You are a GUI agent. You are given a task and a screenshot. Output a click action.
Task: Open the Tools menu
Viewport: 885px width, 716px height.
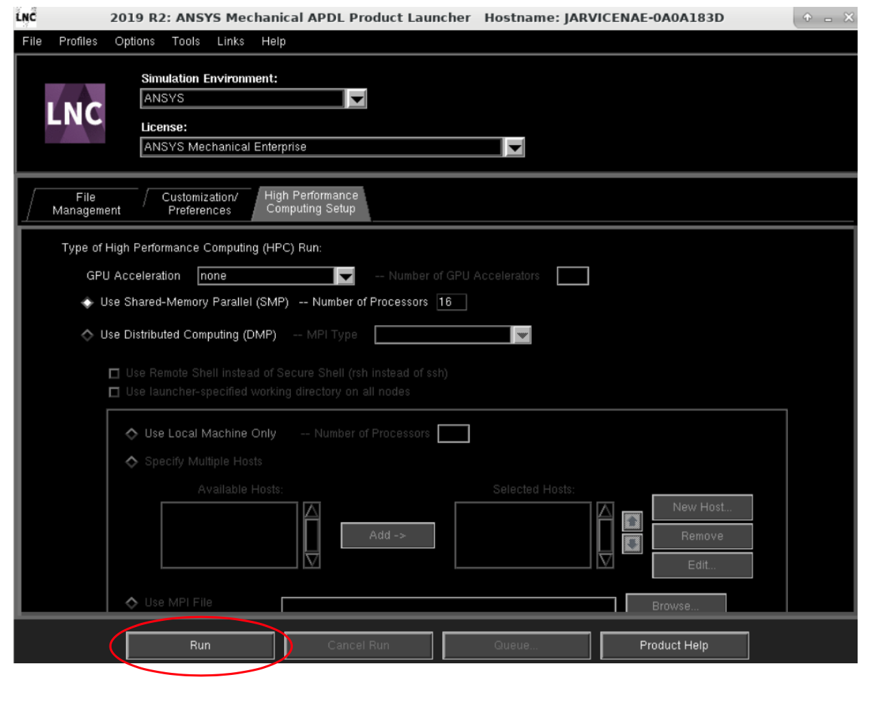pos(186,41)
